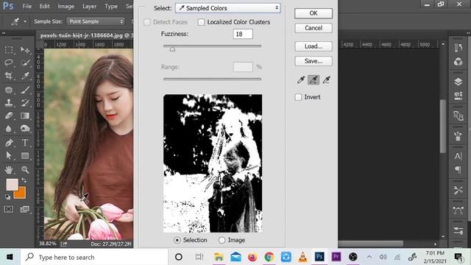Screen dimensions: 471x265
Task: Click the orange background color swatch
Action: coord(21,194)
